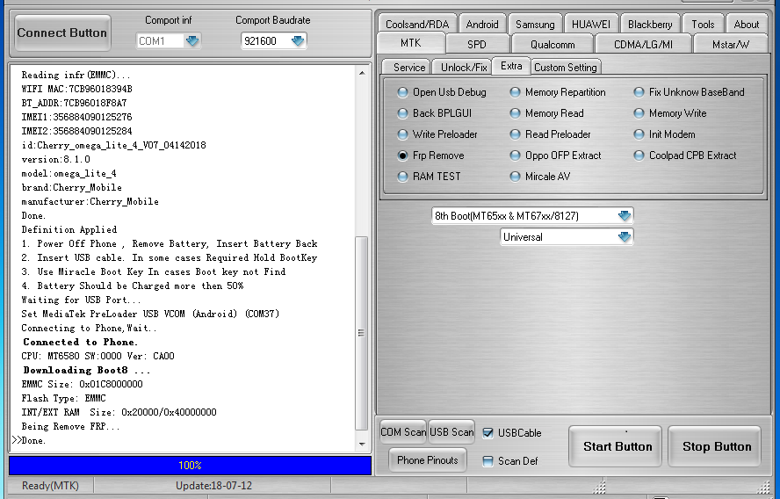
Task: Click the log panel scrollbar thumb
Action: [362, 333]
